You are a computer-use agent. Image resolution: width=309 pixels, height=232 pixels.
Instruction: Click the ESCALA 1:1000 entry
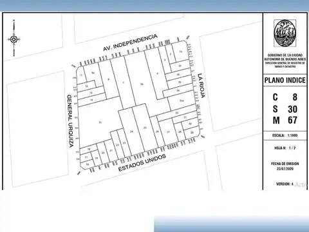(x=285, y=135)
